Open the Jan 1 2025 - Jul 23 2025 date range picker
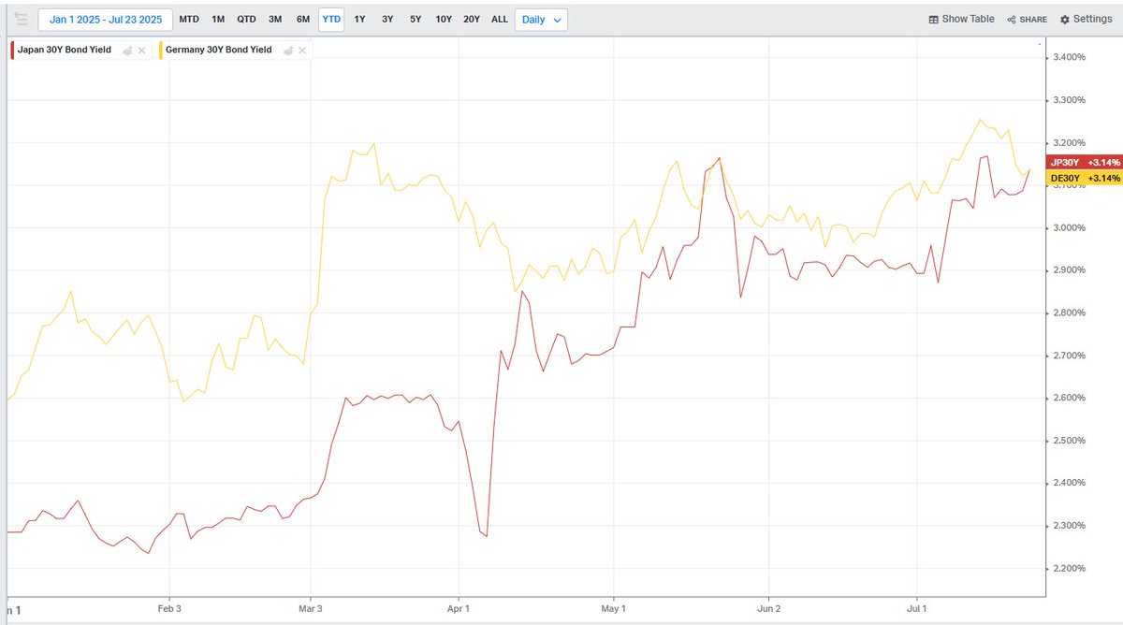The image size is (1123, 625). [104, 20]
